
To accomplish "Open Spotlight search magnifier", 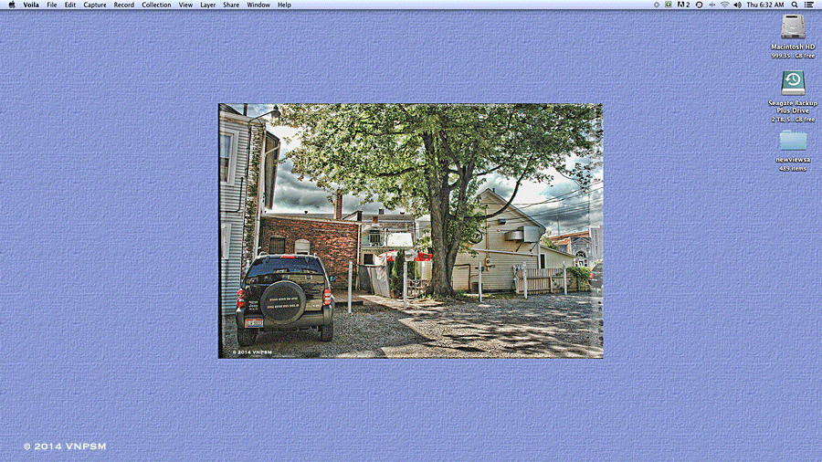I will point(794,5).
